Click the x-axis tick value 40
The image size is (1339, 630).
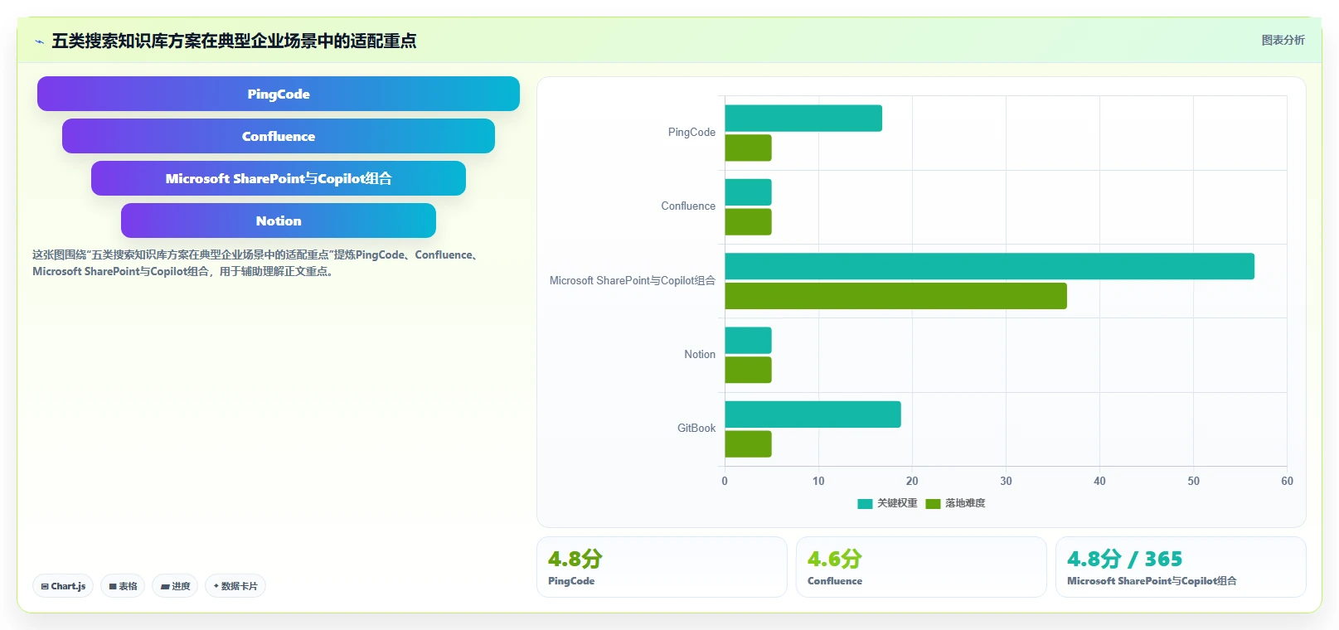1099,481
